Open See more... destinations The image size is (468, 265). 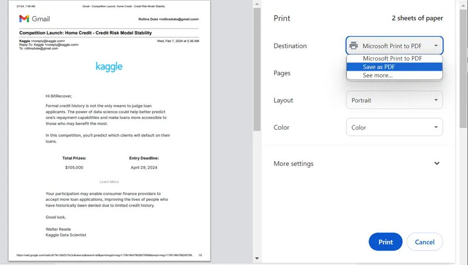(394, 75)
